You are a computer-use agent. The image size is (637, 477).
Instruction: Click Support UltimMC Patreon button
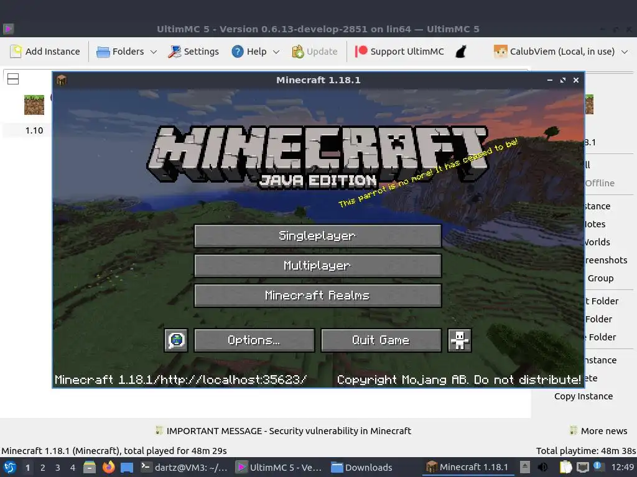pos(399,52)
